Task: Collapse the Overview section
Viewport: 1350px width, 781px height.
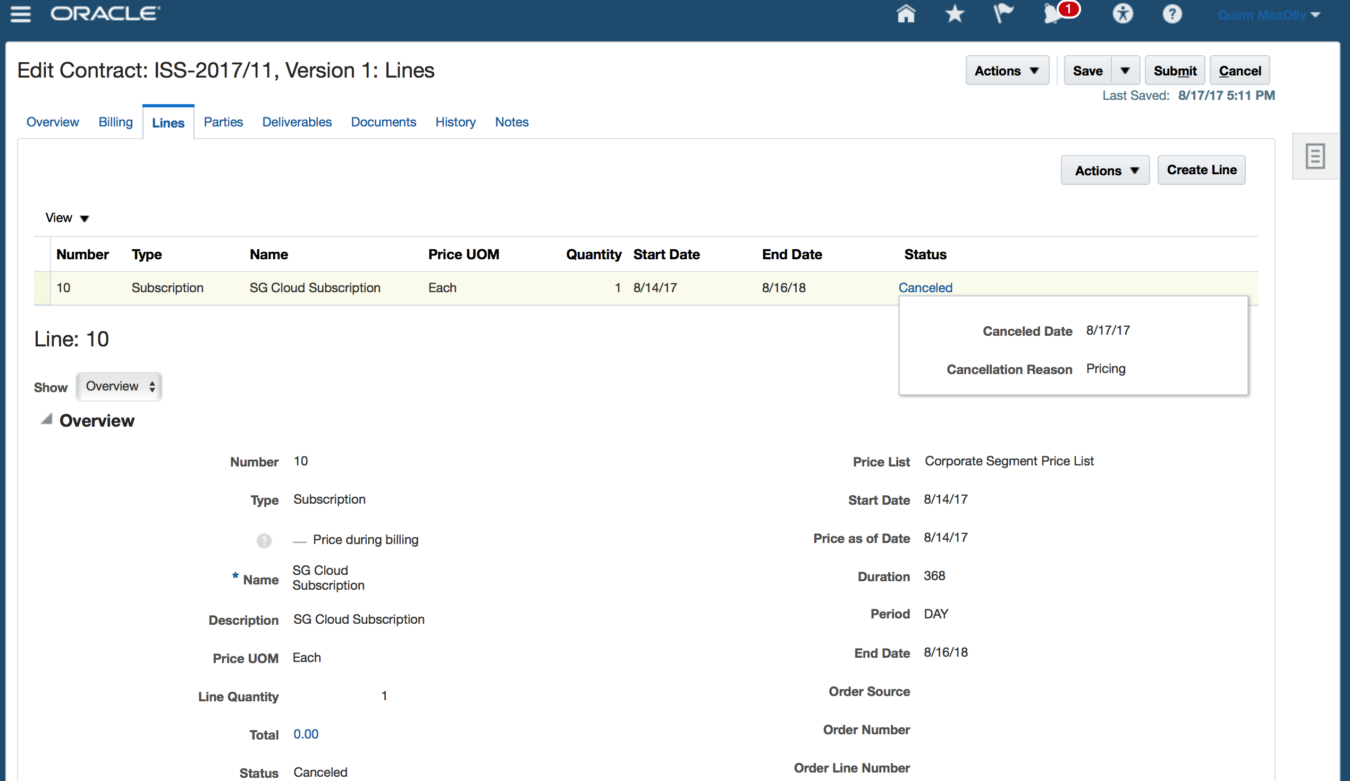Action: (47, 419)
